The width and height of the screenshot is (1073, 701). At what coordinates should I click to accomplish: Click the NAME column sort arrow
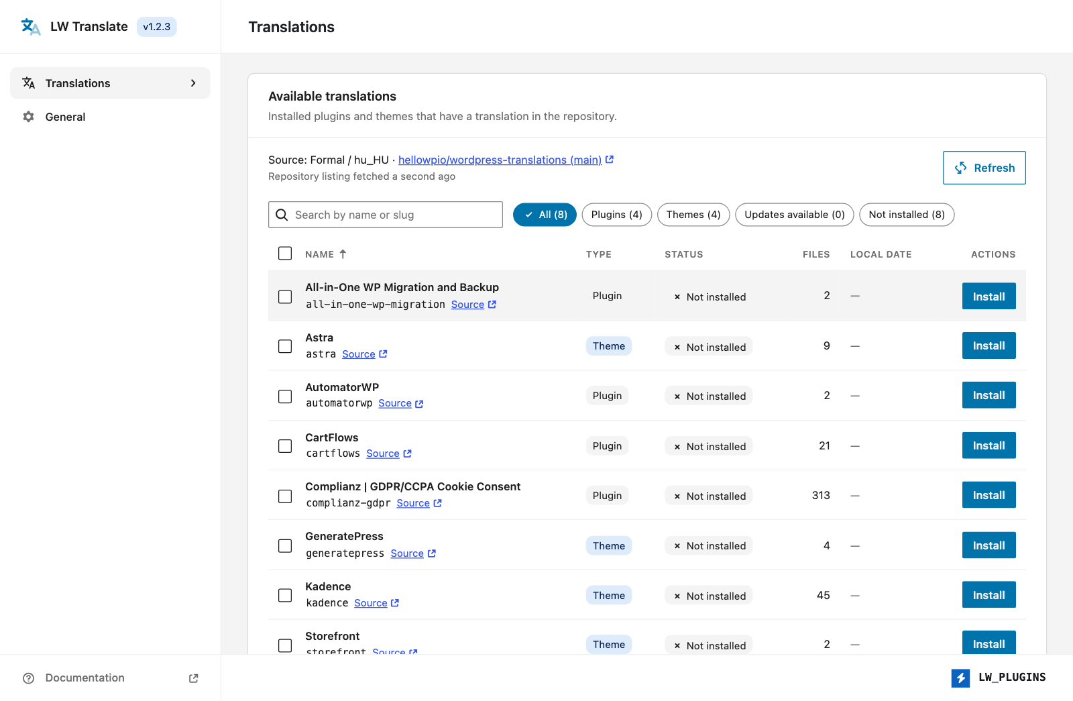click(343, 254)
